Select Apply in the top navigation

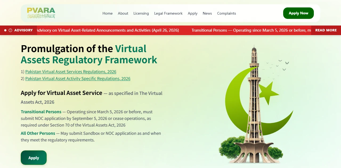pyautogui.click(x=193, y=13)
